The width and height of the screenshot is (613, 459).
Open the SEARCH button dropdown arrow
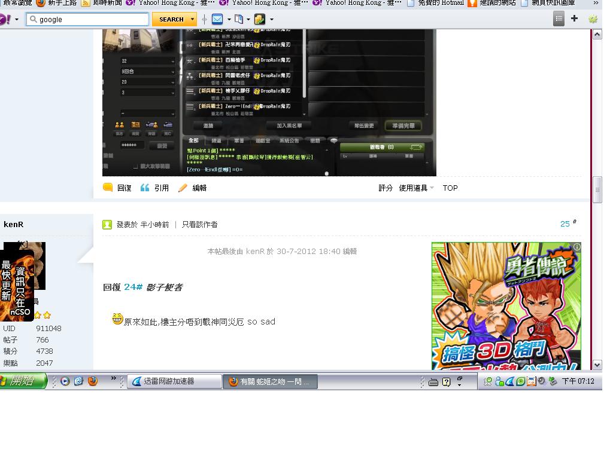pos(192,19)
